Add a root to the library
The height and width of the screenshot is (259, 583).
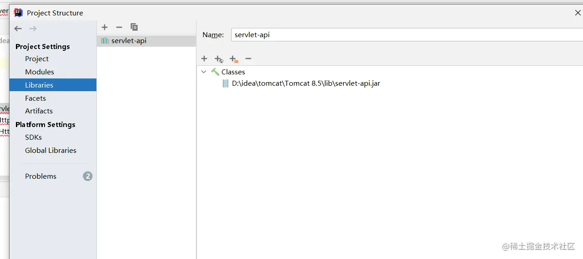coord(204,59)
